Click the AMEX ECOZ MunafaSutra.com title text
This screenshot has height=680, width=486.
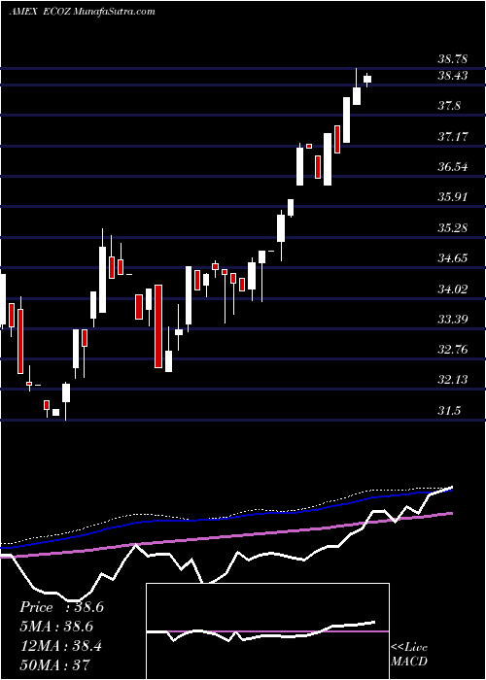click(82, 12)
